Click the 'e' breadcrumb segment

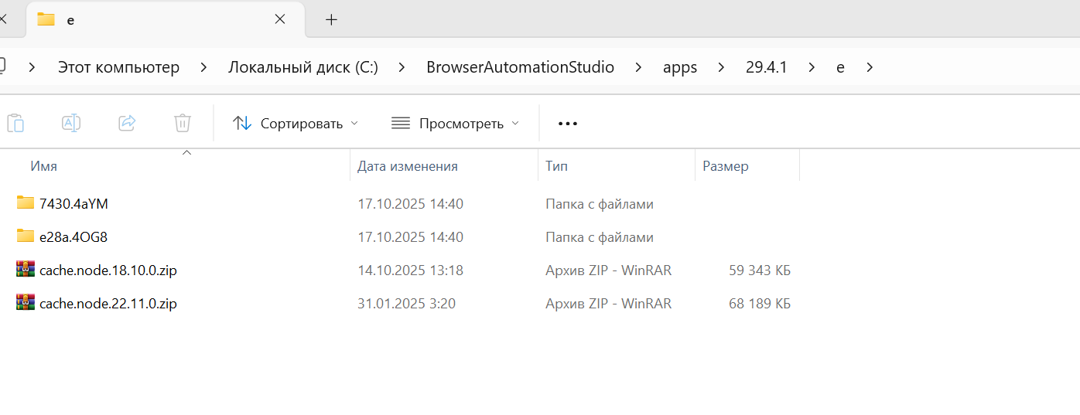click(x=840, y=67)
